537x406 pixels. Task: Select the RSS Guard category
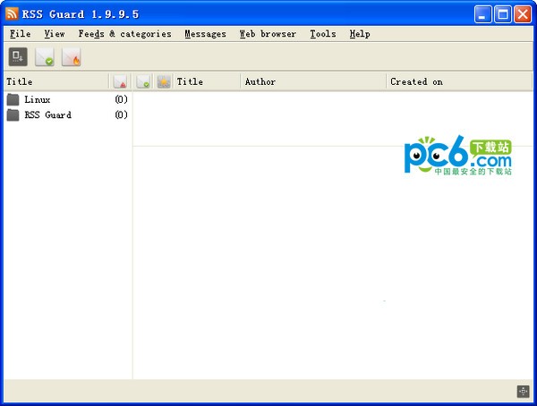[x=68, y=114]
